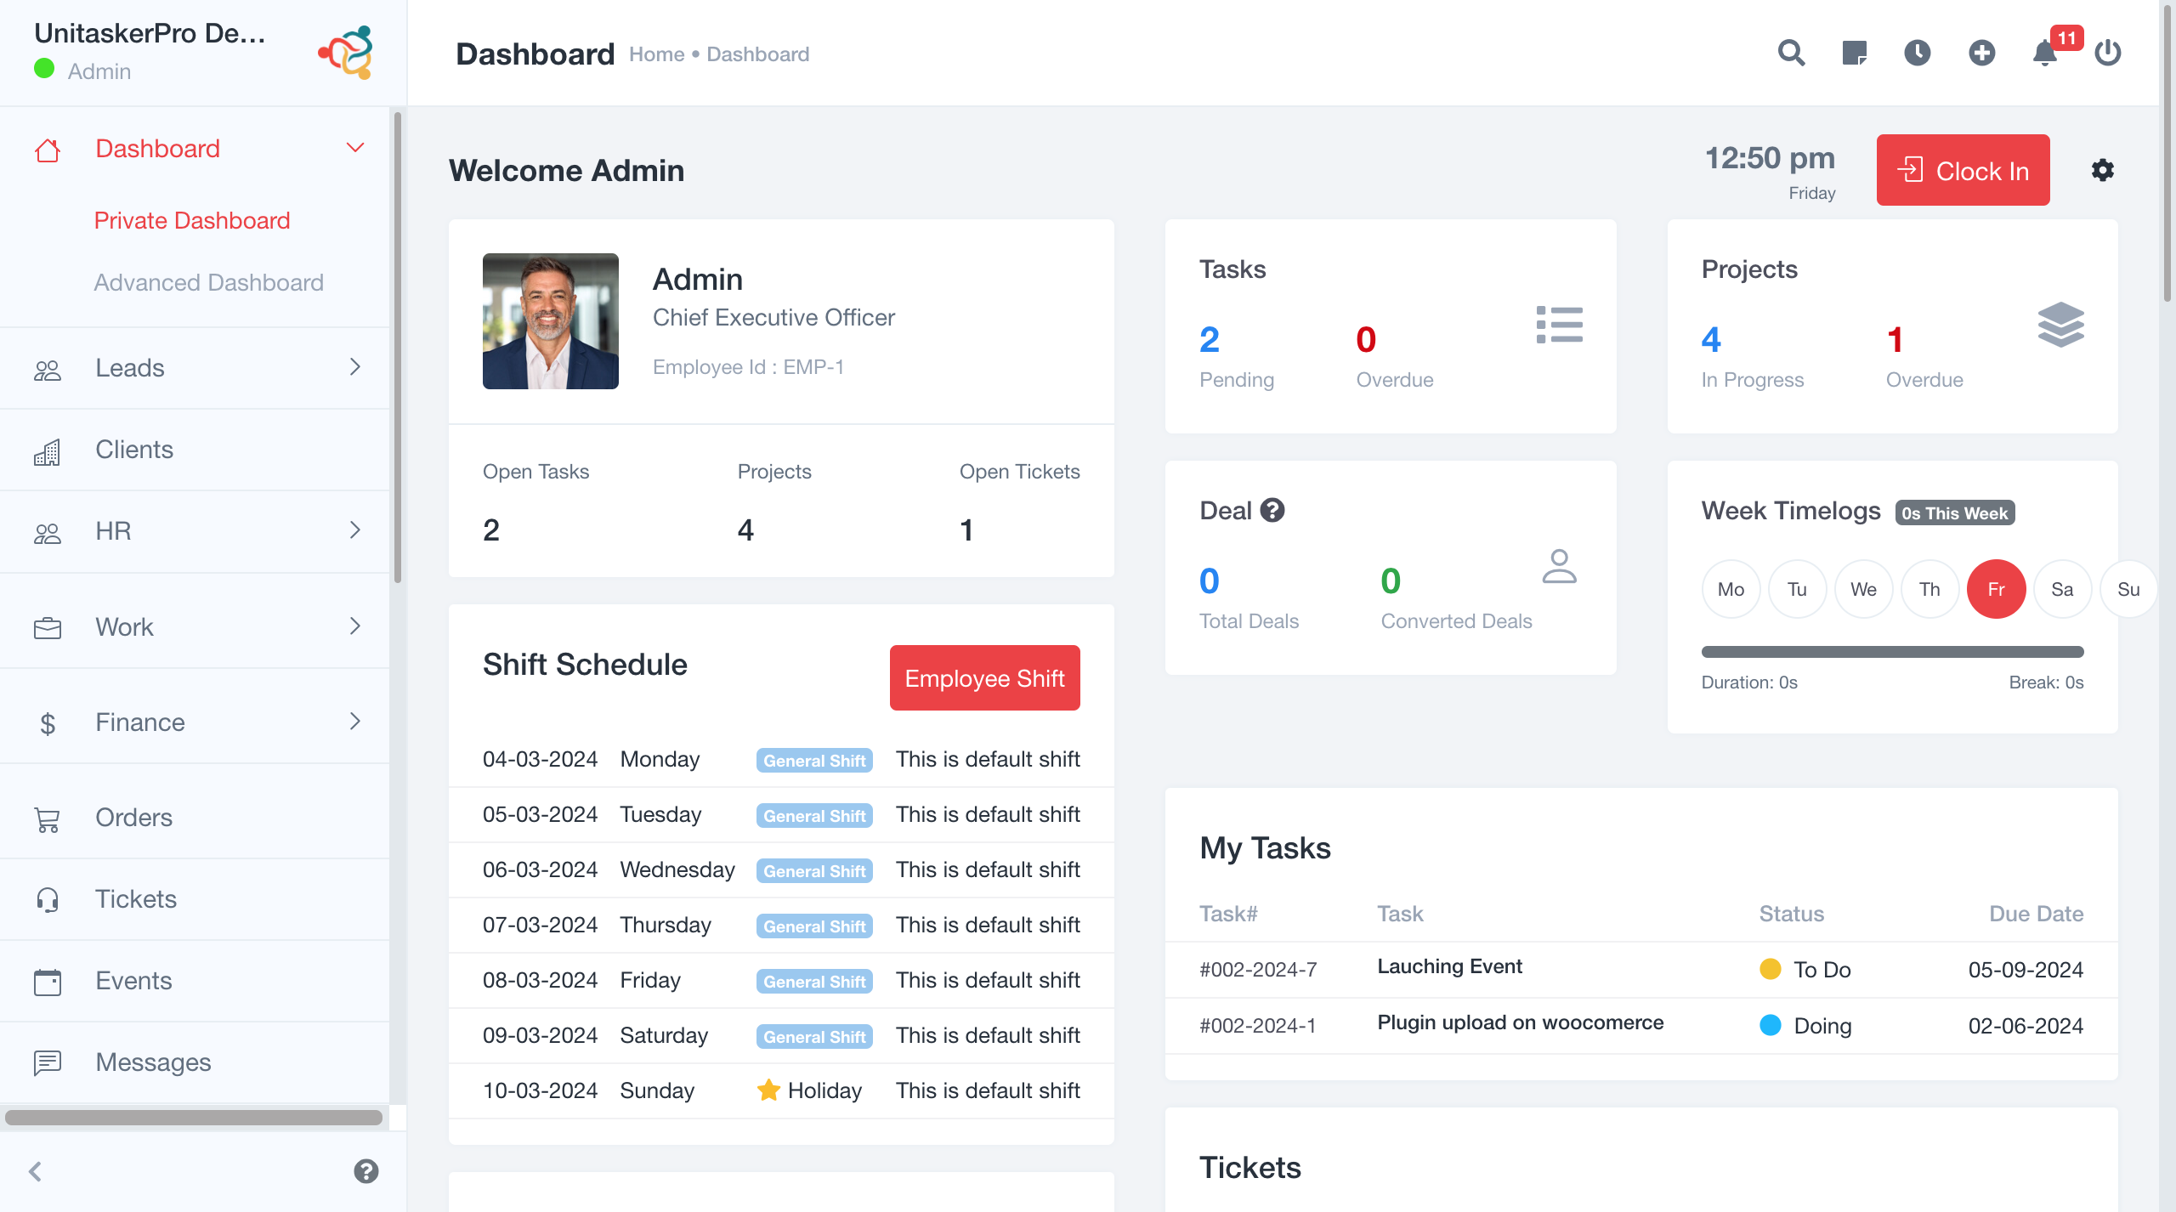This screenshot has height=1212, width=2176.
Task: Click the sidebar help question icon
Action: click(365, 1171)
